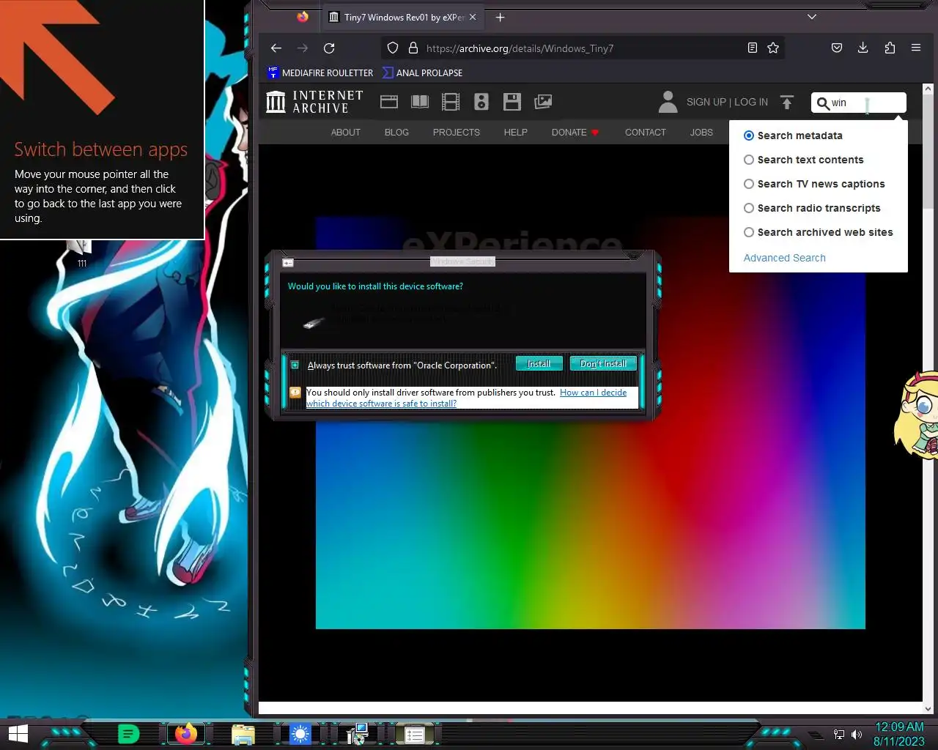The width and height of the screenshot is (938, 750).
Task: Click the Install button in security dialog
Action: coord(539,364)
